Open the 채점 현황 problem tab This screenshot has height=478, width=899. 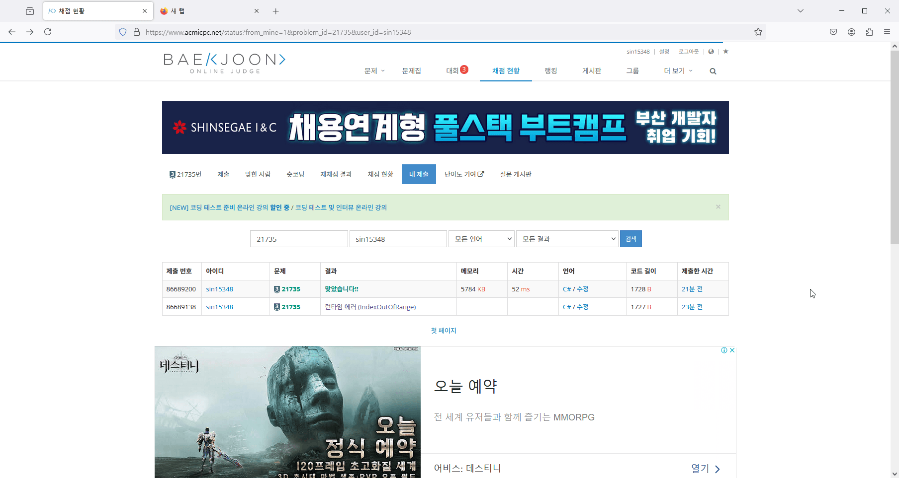380,174
